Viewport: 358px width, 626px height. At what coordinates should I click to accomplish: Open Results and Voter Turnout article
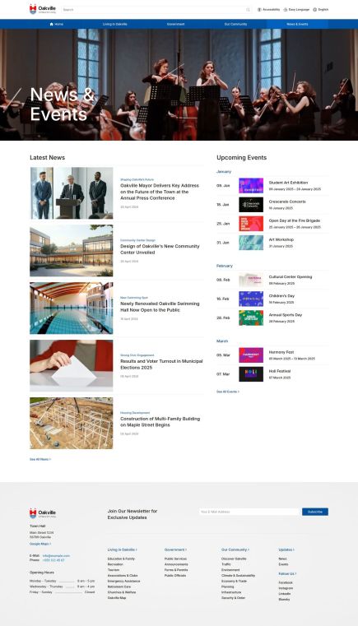pyautogui.click(x=161, y=364)
